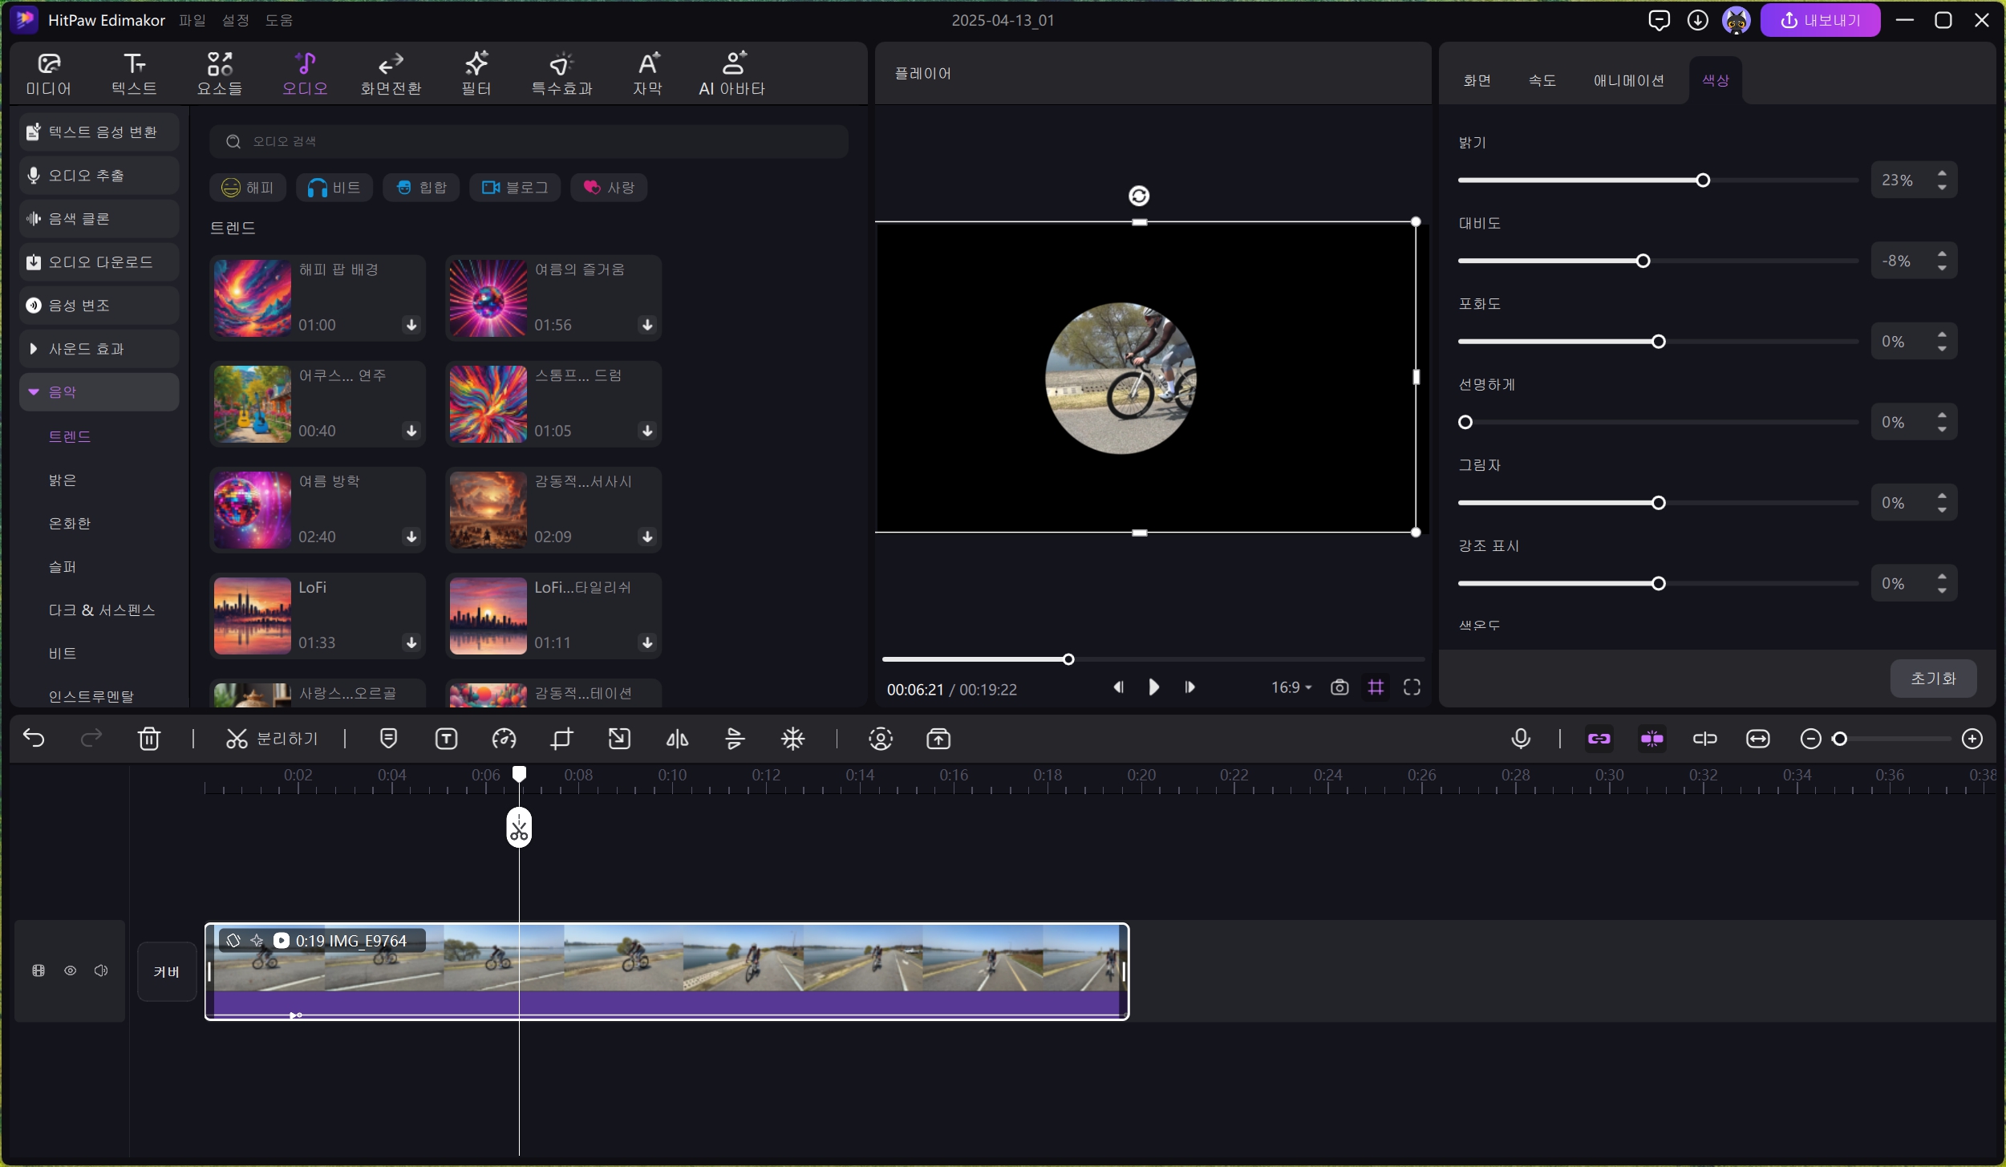Toggle track visibility eye icon
Screen dimensions: 2006x1167
[71, 970]
